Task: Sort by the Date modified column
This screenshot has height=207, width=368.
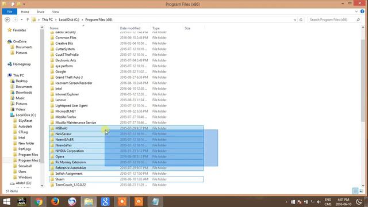Action: click(x=130, y=28)
